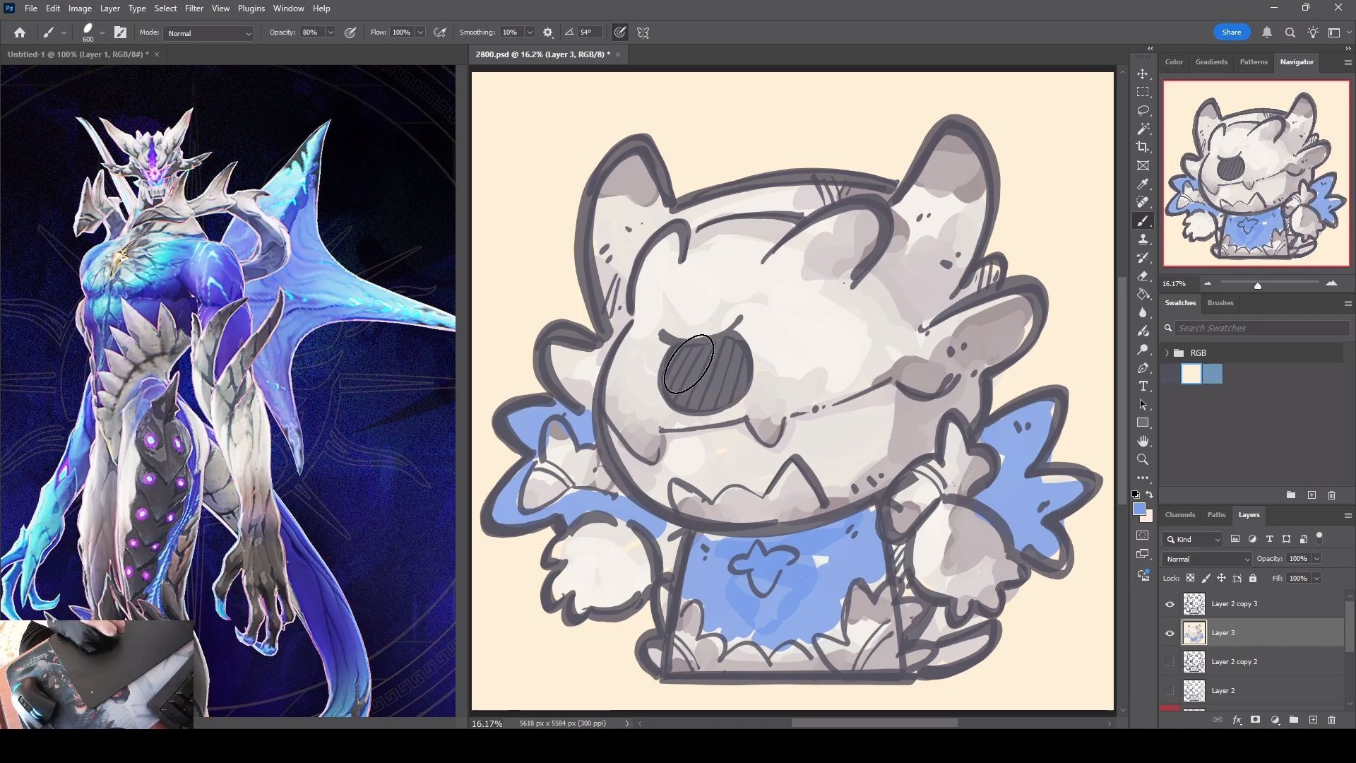Image resolution: width=1356 pixels, height=763 pixels.
Task: Select the Spot Healing Brush tool
Action: tap(1143, 203)
